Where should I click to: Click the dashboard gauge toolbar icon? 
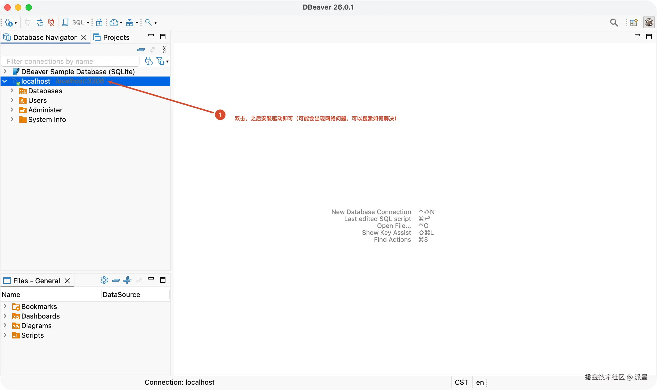[114, 23]
